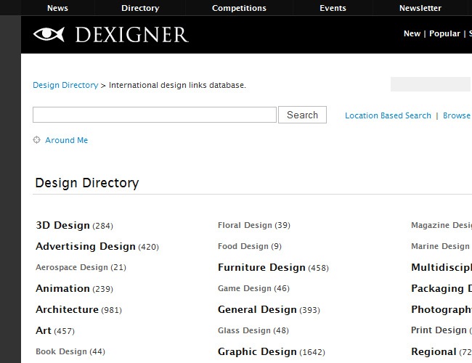Open the Game Design category

[x=244, y=288]
